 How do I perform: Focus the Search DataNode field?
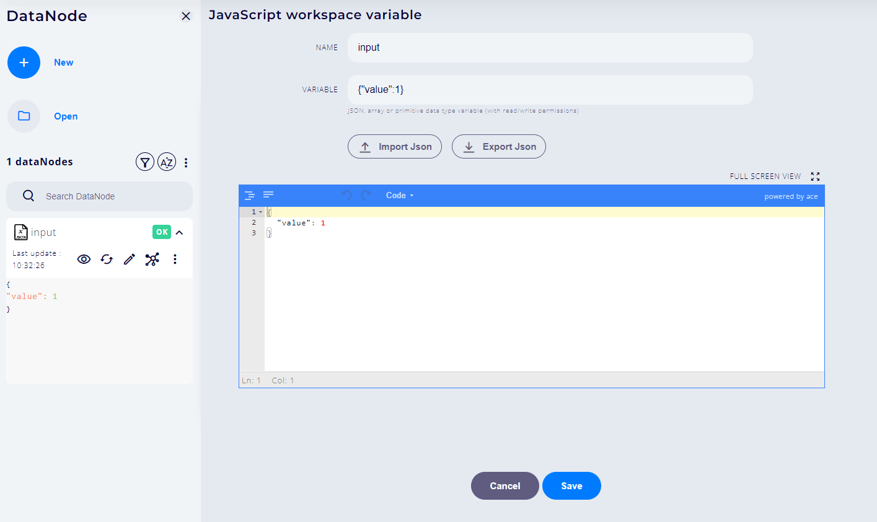[x=99, y=196]
